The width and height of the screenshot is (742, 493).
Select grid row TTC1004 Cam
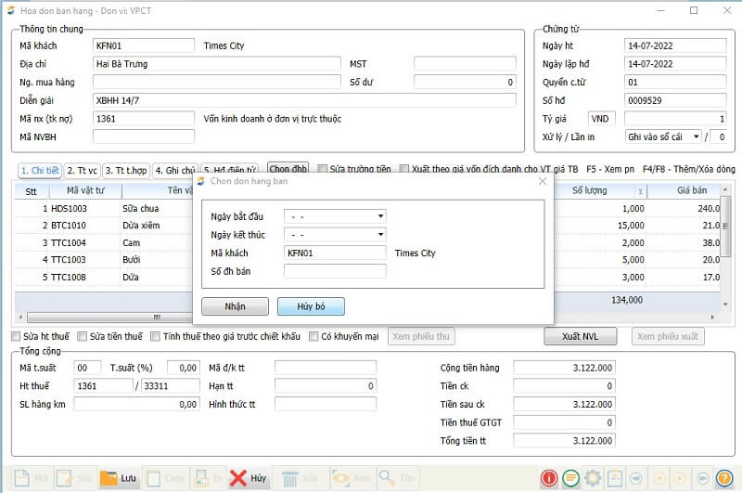(104, 243)
